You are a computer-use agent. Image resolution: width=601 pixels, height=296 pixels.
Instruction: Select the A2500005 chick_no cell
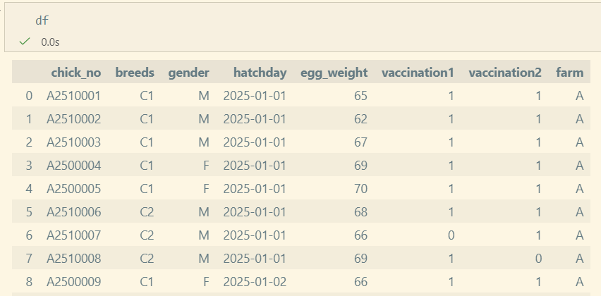tap(73, 189)
